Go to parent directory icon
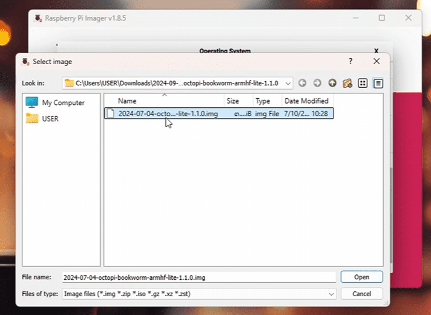This screenshot has height=315, width=431. tap(332, 83)
